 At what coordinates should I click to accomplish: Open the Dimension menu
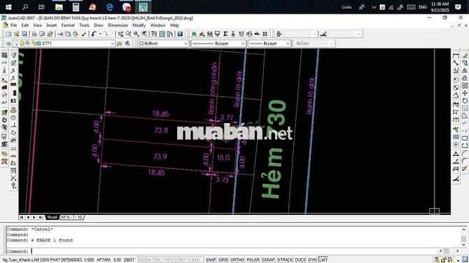coord(117,25)
